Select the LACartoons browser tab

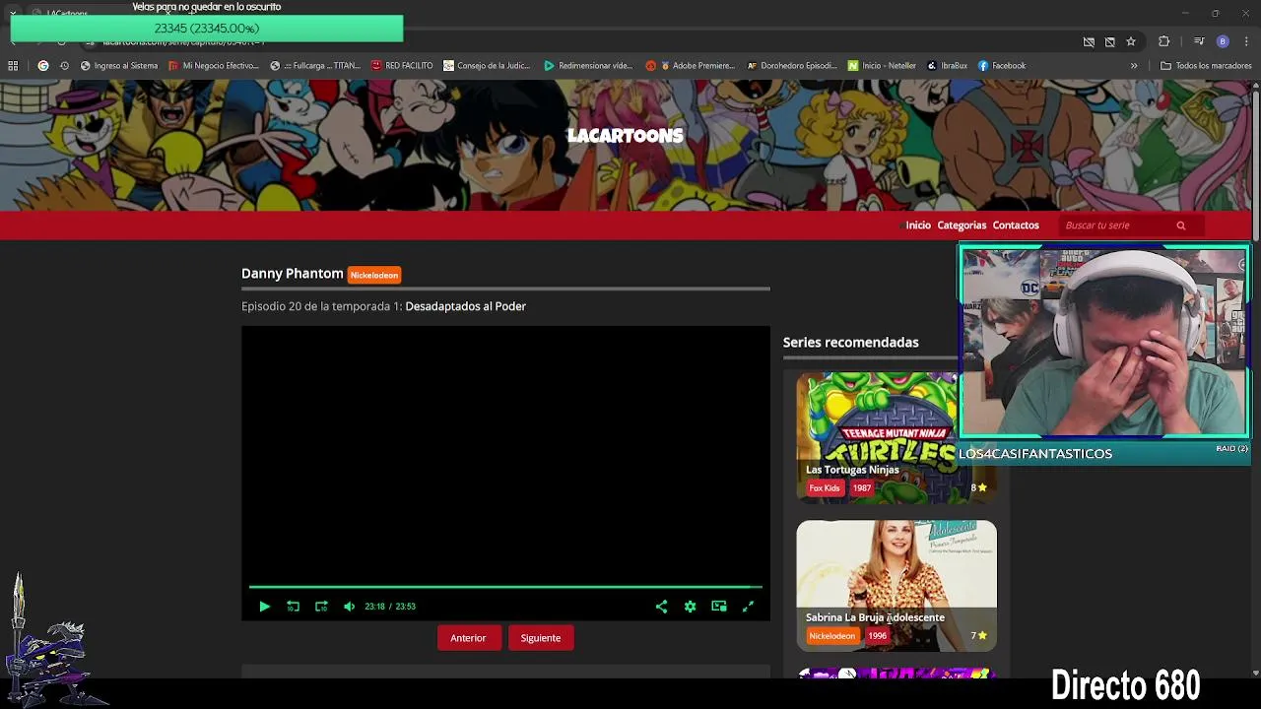[x=67, y=13]
